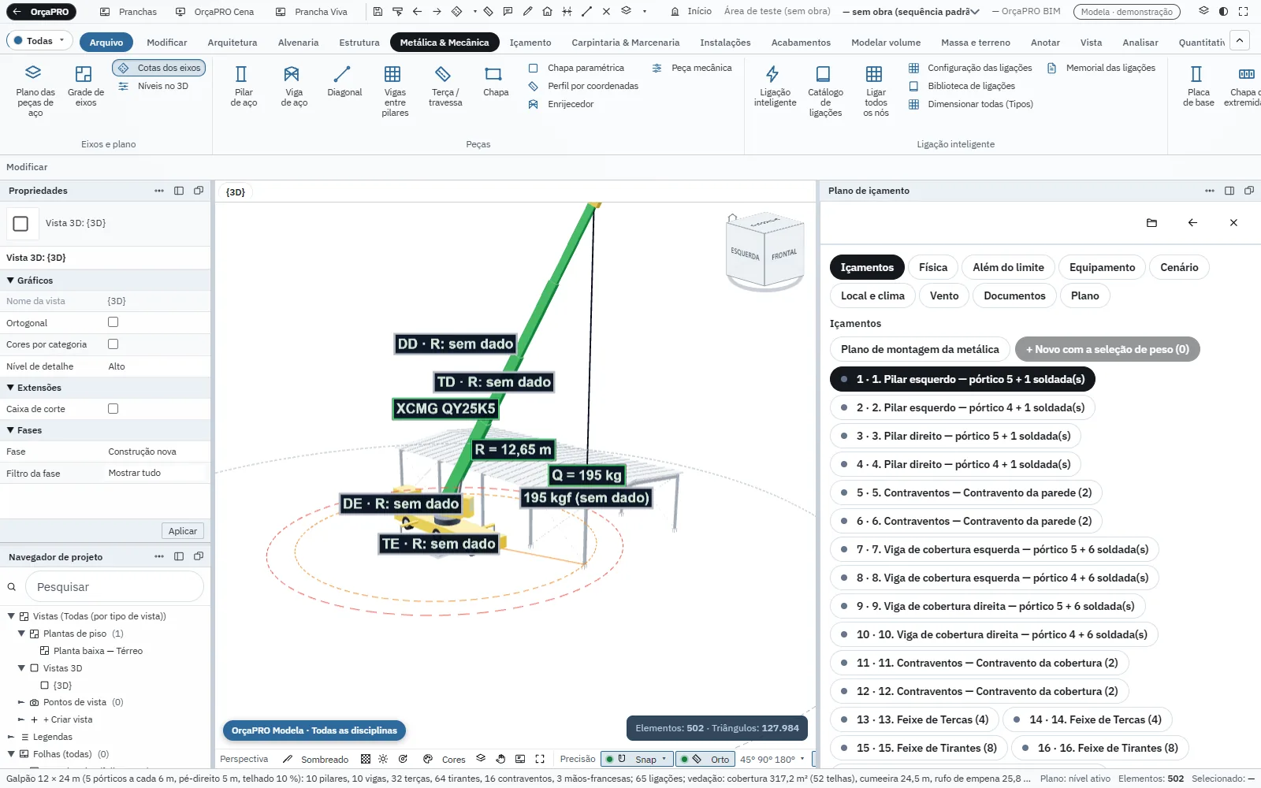Choose Terça / travessa tool
The image size is (1261, 788).
[x=445, y=87]
